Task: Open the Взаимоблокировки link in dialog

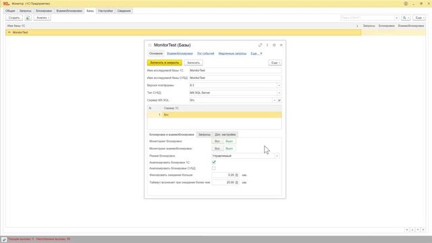Action: pyautogui.click(x=180, y=53)
